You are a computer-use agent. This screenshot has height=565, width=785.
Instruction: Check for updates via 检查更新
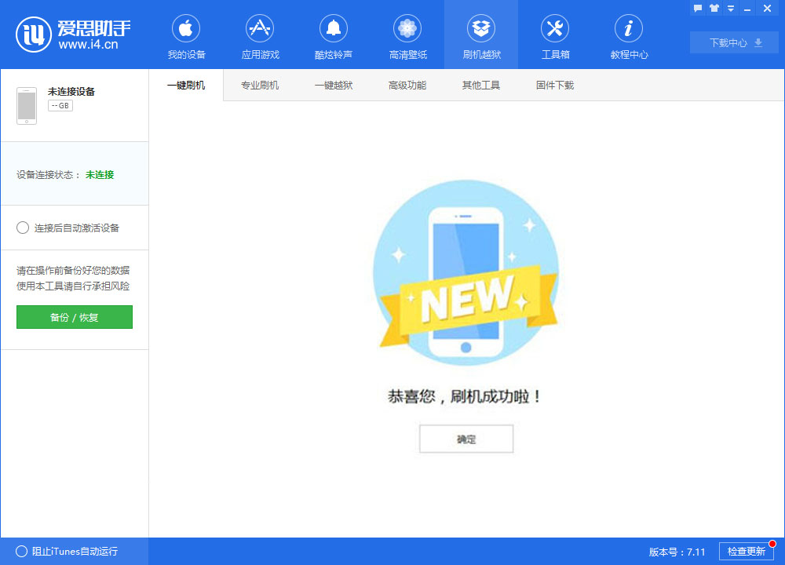coord(747,552)
